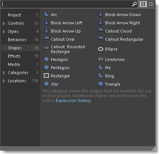Open the Effects category
The height and width of the screenshot is (154, 159).
21,56
